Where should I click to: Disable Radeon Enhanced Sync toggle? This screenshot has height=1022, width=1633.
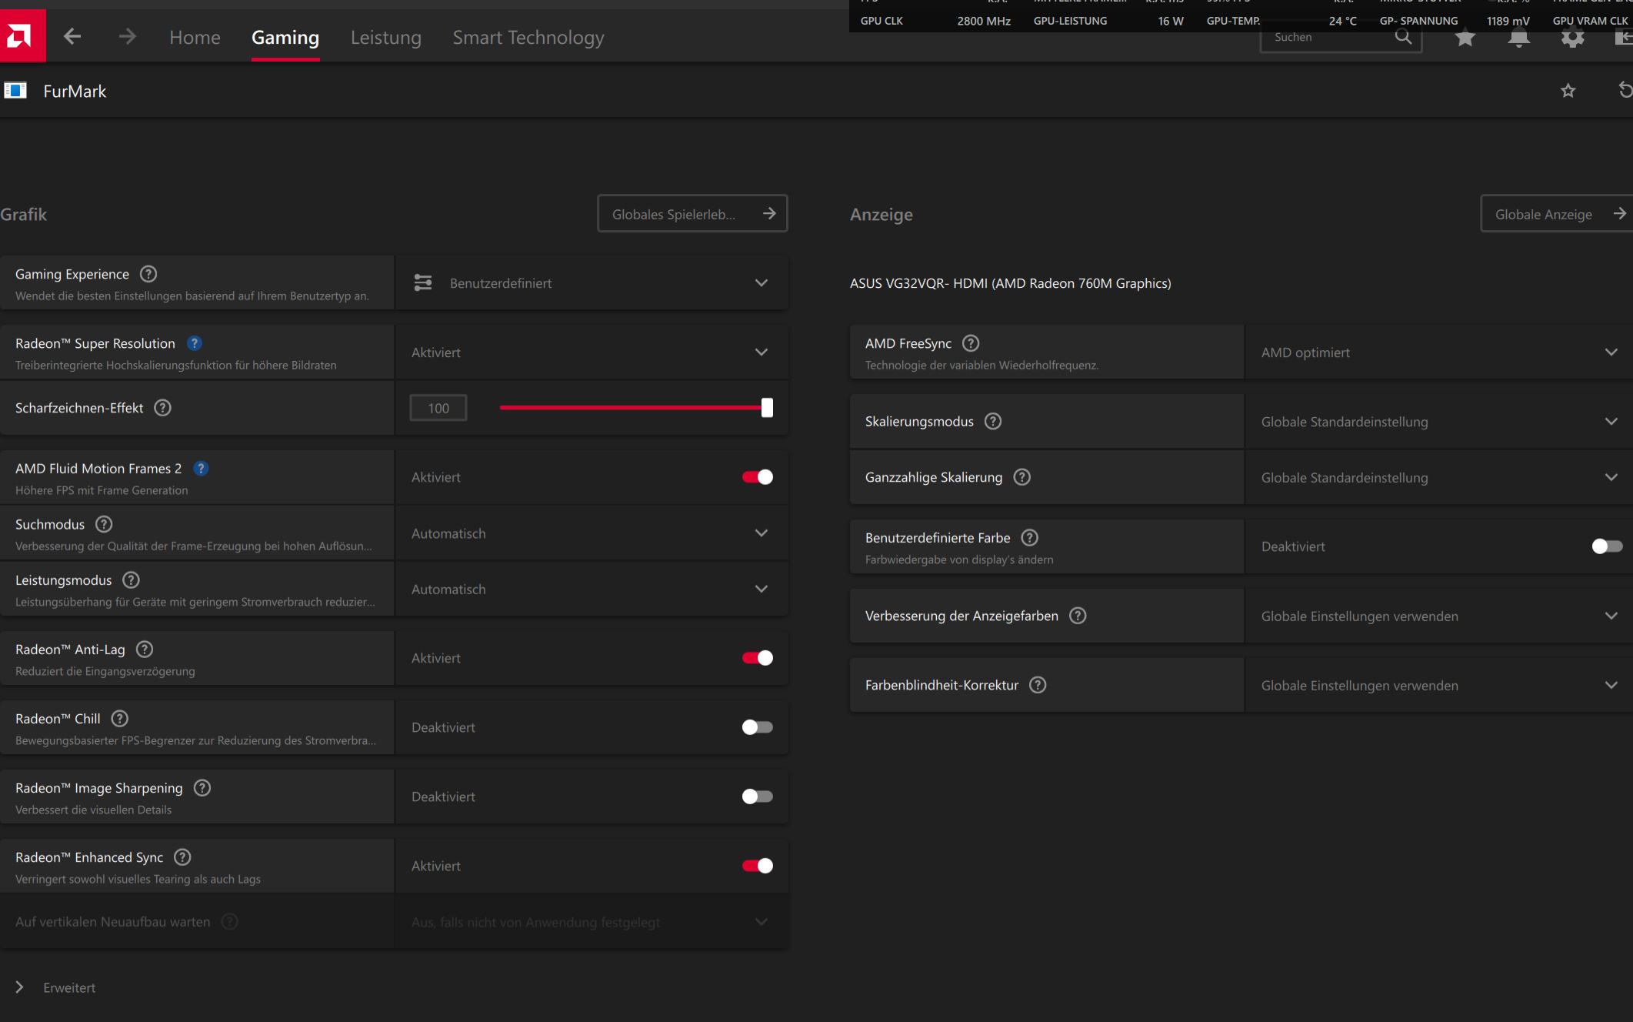[x=758, y=866]
